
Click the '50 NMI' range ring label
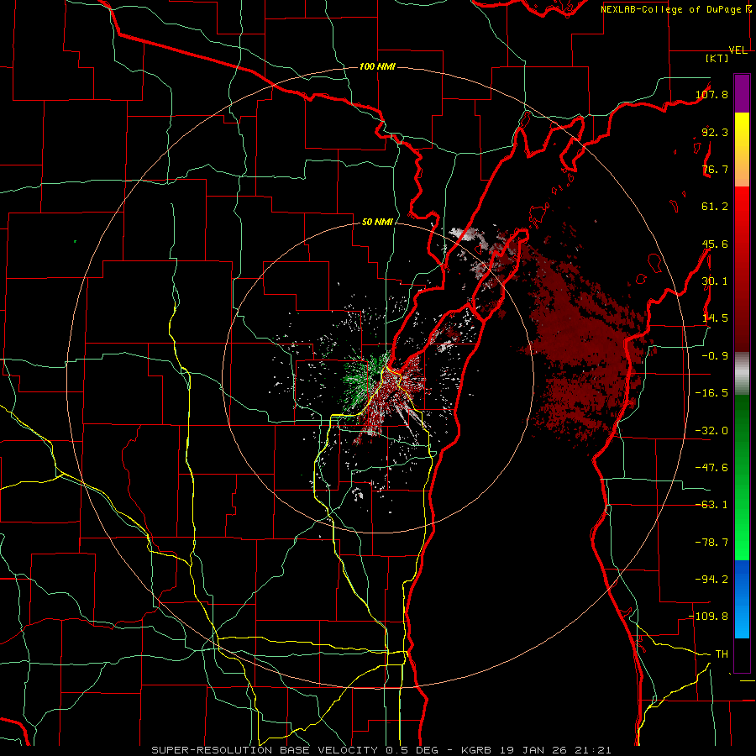377,223
